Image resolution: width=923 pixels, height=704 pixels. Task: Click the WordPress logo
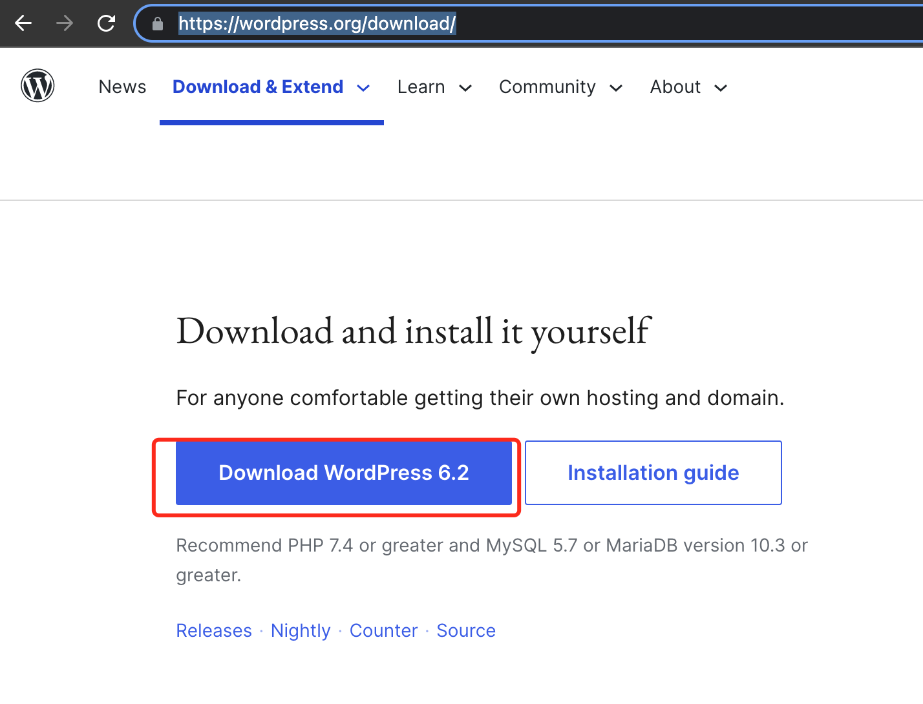point(37,86)
